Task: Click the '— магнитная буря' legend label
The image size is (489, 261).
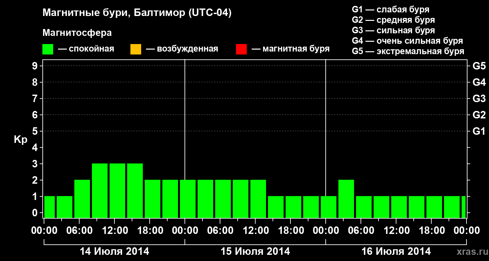Action: pos(290,49)
